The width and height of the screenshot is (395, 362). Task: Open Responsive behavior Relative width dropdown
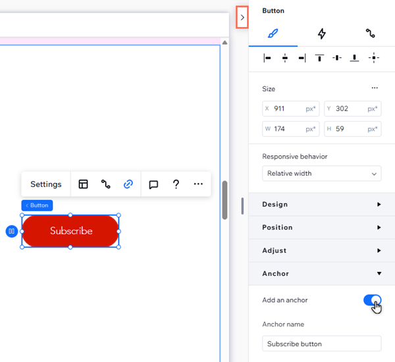pos(322,173)
